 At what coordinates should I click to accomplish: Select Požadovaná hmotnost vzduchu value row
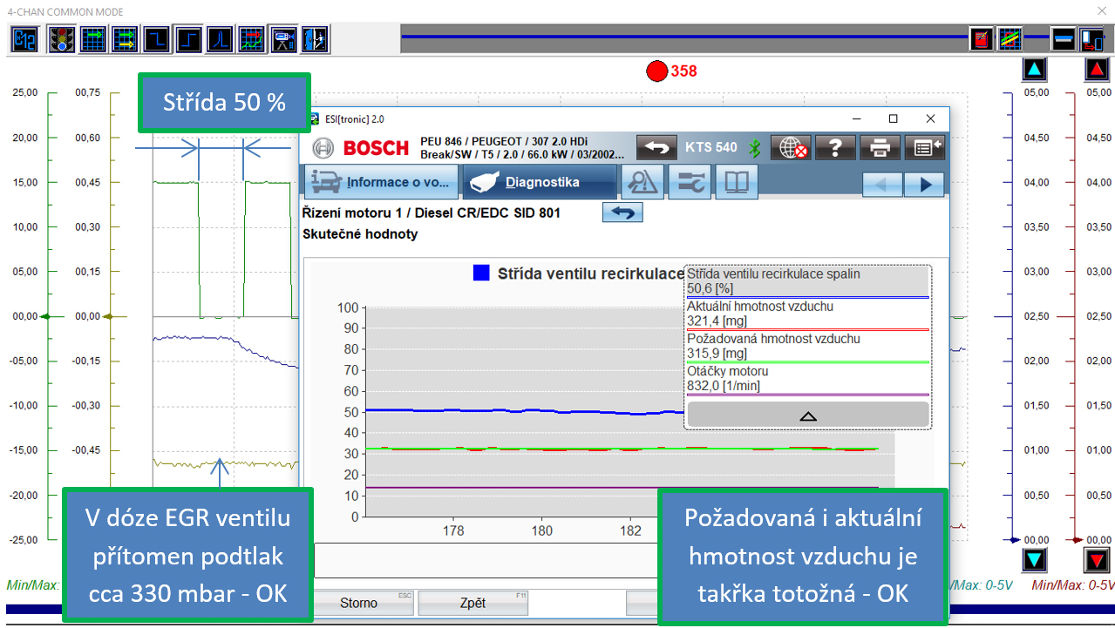click(808, 348)
